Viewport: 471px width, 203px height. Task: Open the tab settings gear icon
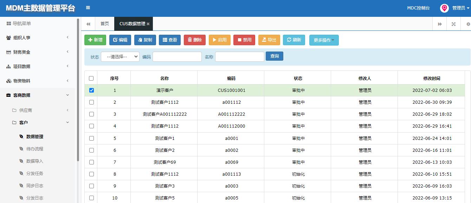click(468, 24)
